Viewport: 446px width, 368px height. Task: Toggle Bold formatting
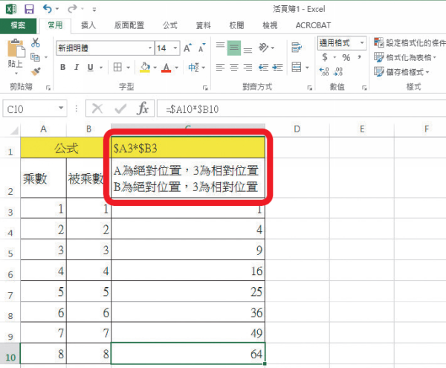tap(63, 68)
